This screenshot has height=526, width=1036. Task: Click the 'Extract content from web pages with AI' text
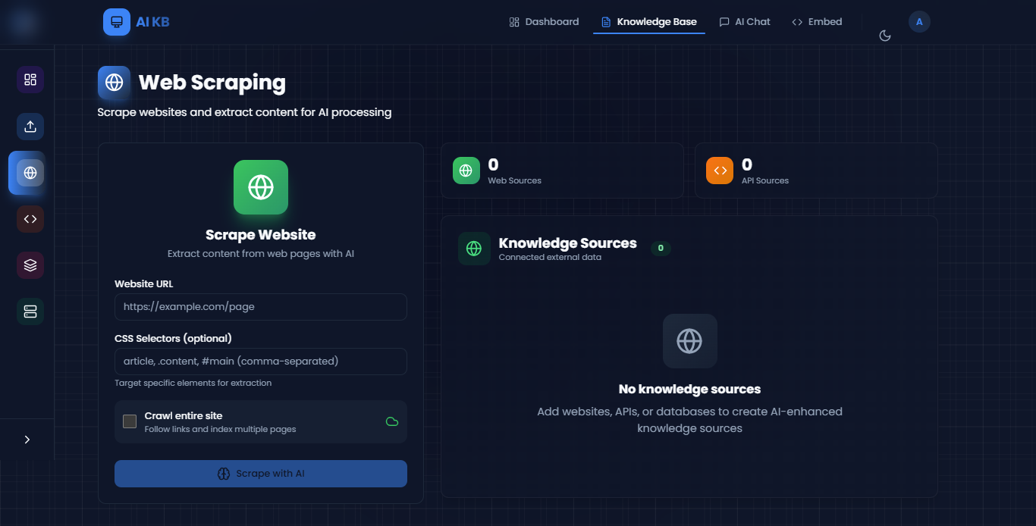261,254
